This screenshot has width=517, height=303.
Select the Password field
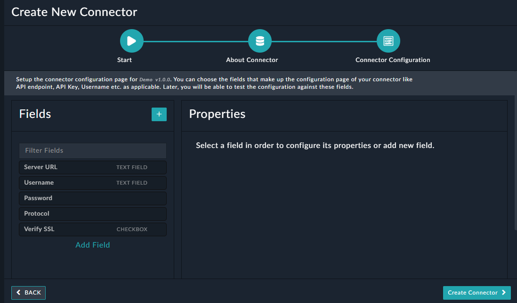pos(92,198)
